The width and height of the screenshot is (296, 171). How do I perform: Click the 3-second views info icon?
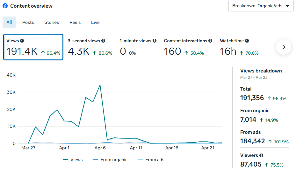pyautogui.click(x=103, y=41)
